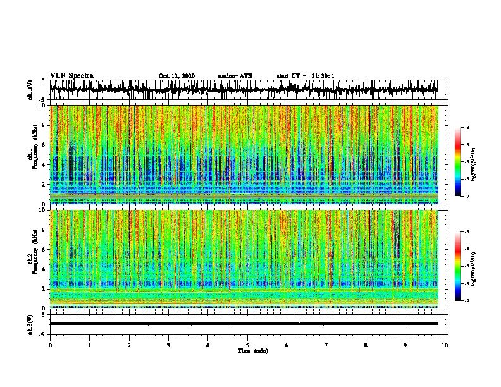
Task: Click the "4" kHz tick on ch.1 axis
Action: (44, 165)
